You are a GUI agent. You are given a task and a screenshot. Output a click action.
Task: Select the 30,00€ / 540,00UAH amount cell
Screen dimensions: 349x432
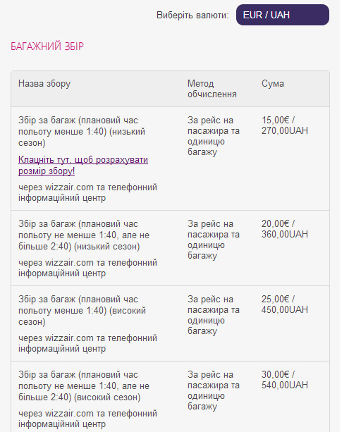click(285, 380)
